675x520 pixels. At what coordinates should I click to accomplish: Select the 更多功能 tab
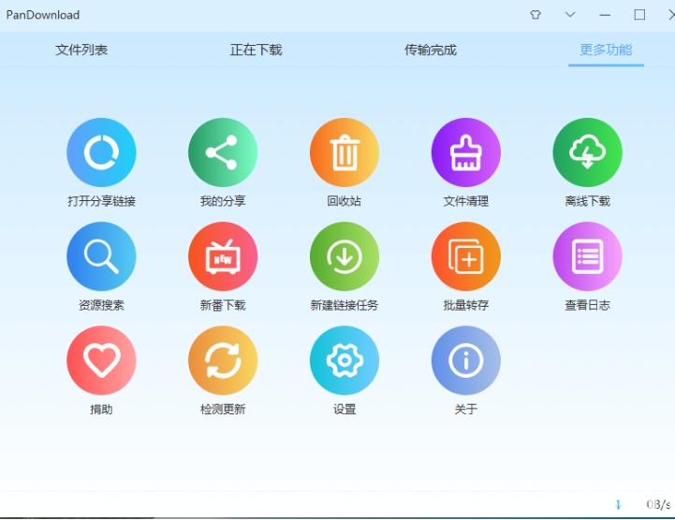[606, 50]
